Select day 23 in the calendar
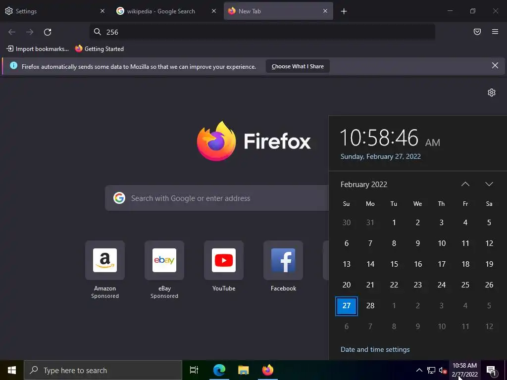Screen dimensions: 507x380 click(418, 285)
